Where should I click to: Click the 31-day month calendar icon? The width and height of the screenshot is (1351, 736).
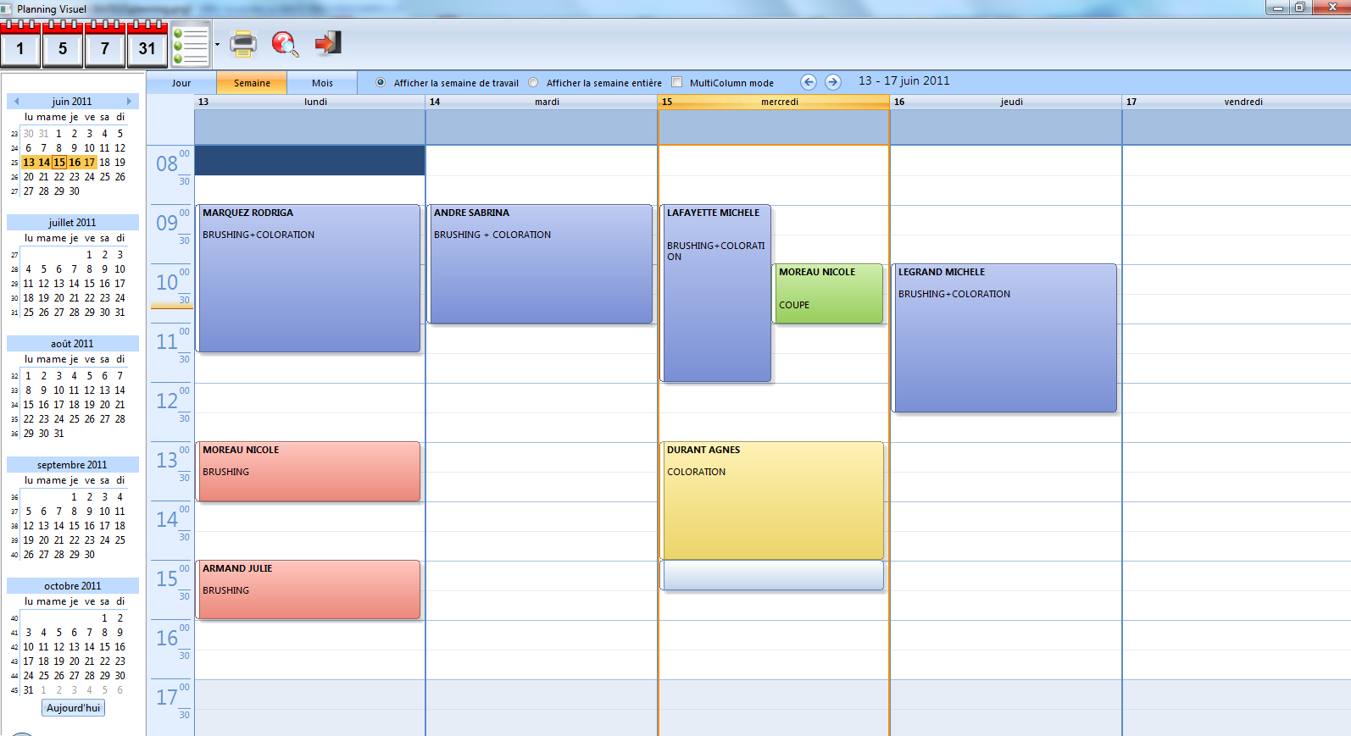[147, 45]
